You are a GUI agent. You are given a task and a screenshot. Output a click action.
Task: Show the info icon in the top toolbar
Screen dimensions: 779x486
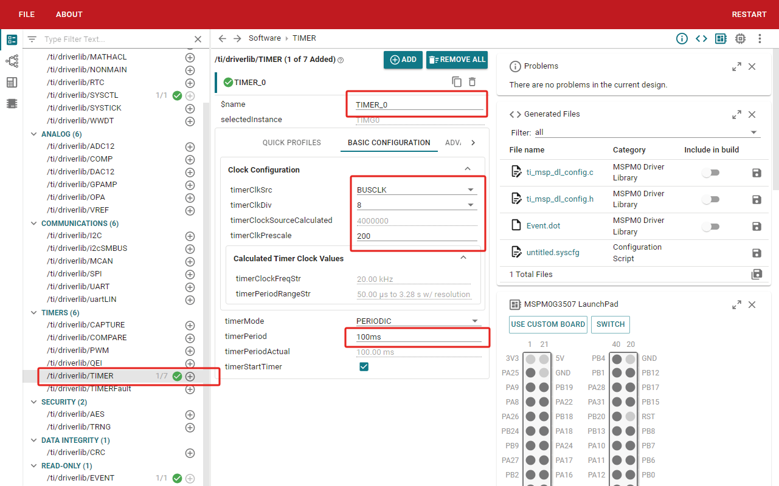[682, 38]
